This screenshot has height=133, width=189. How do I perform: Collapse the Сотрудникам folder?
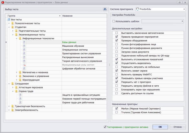[9, 84]
